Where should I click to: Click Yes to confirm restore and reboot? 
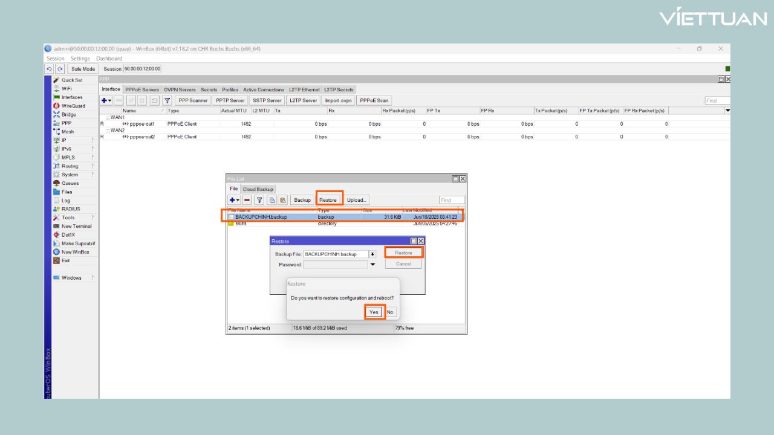tap(374, 312)
